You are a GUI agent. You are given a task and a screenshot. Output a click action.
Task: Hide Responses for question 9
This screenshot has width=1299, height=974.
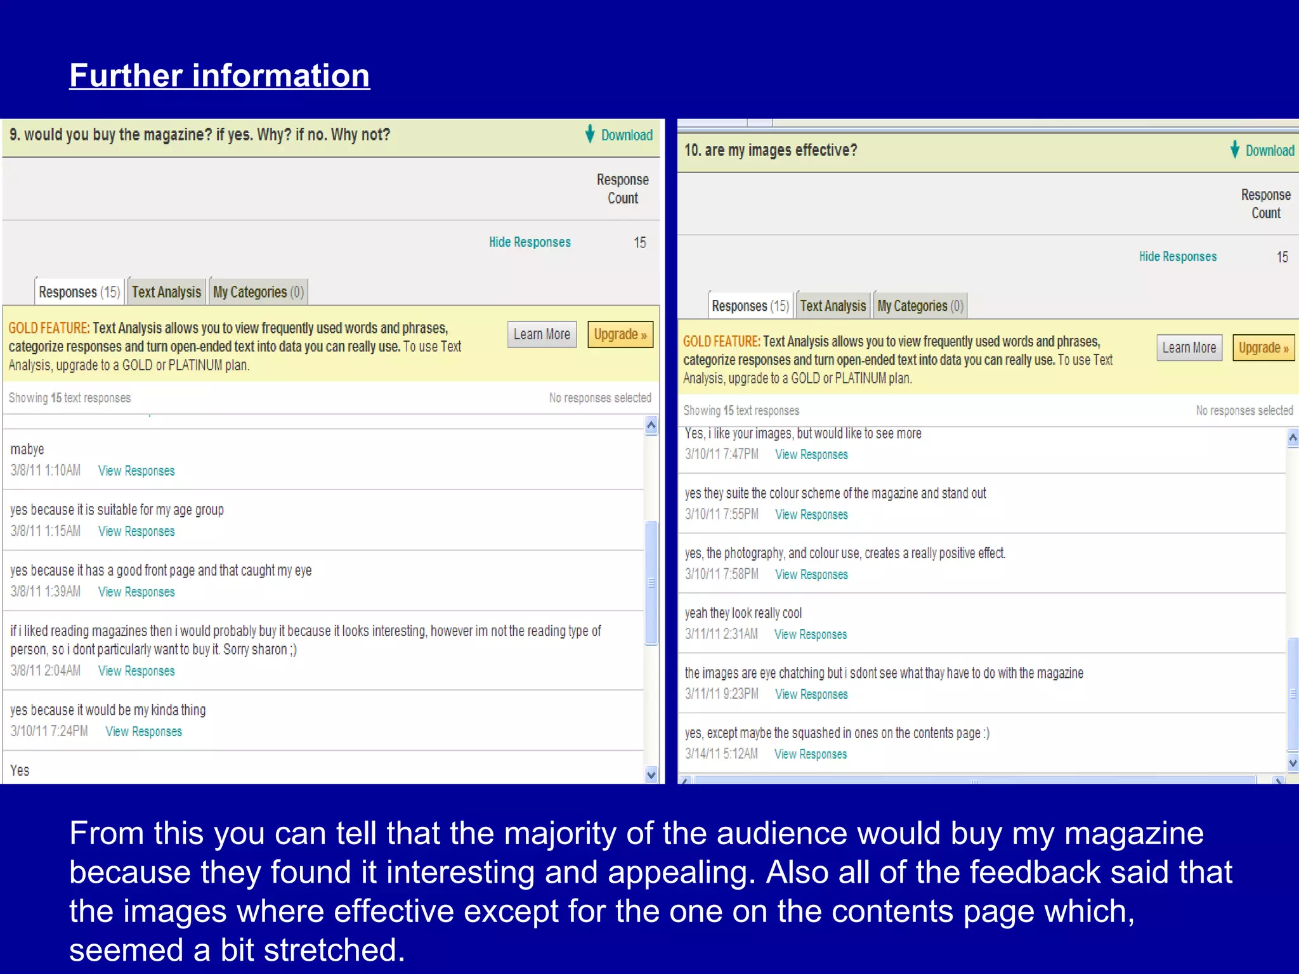click(x=530, y=242)
